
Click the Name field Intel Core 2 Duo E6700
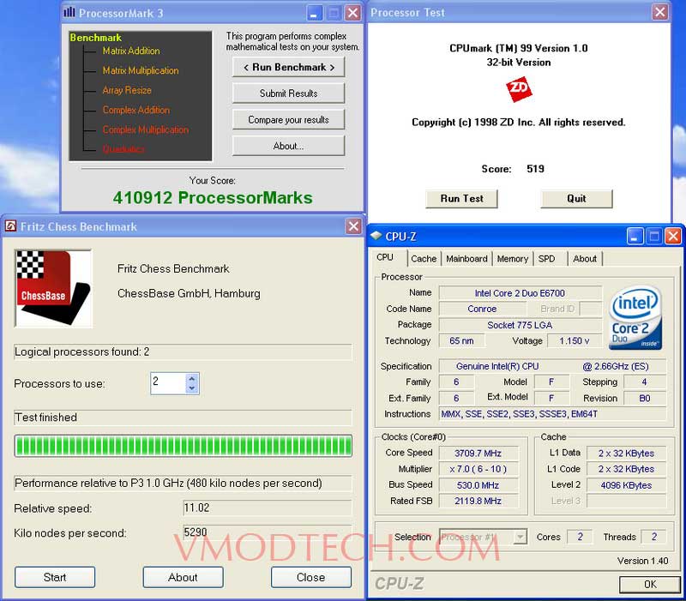pos(521,293)
